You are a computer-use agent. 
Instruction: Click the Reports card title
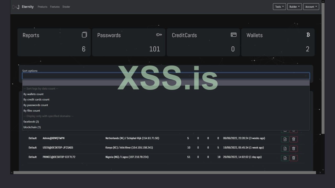point(31,35)
